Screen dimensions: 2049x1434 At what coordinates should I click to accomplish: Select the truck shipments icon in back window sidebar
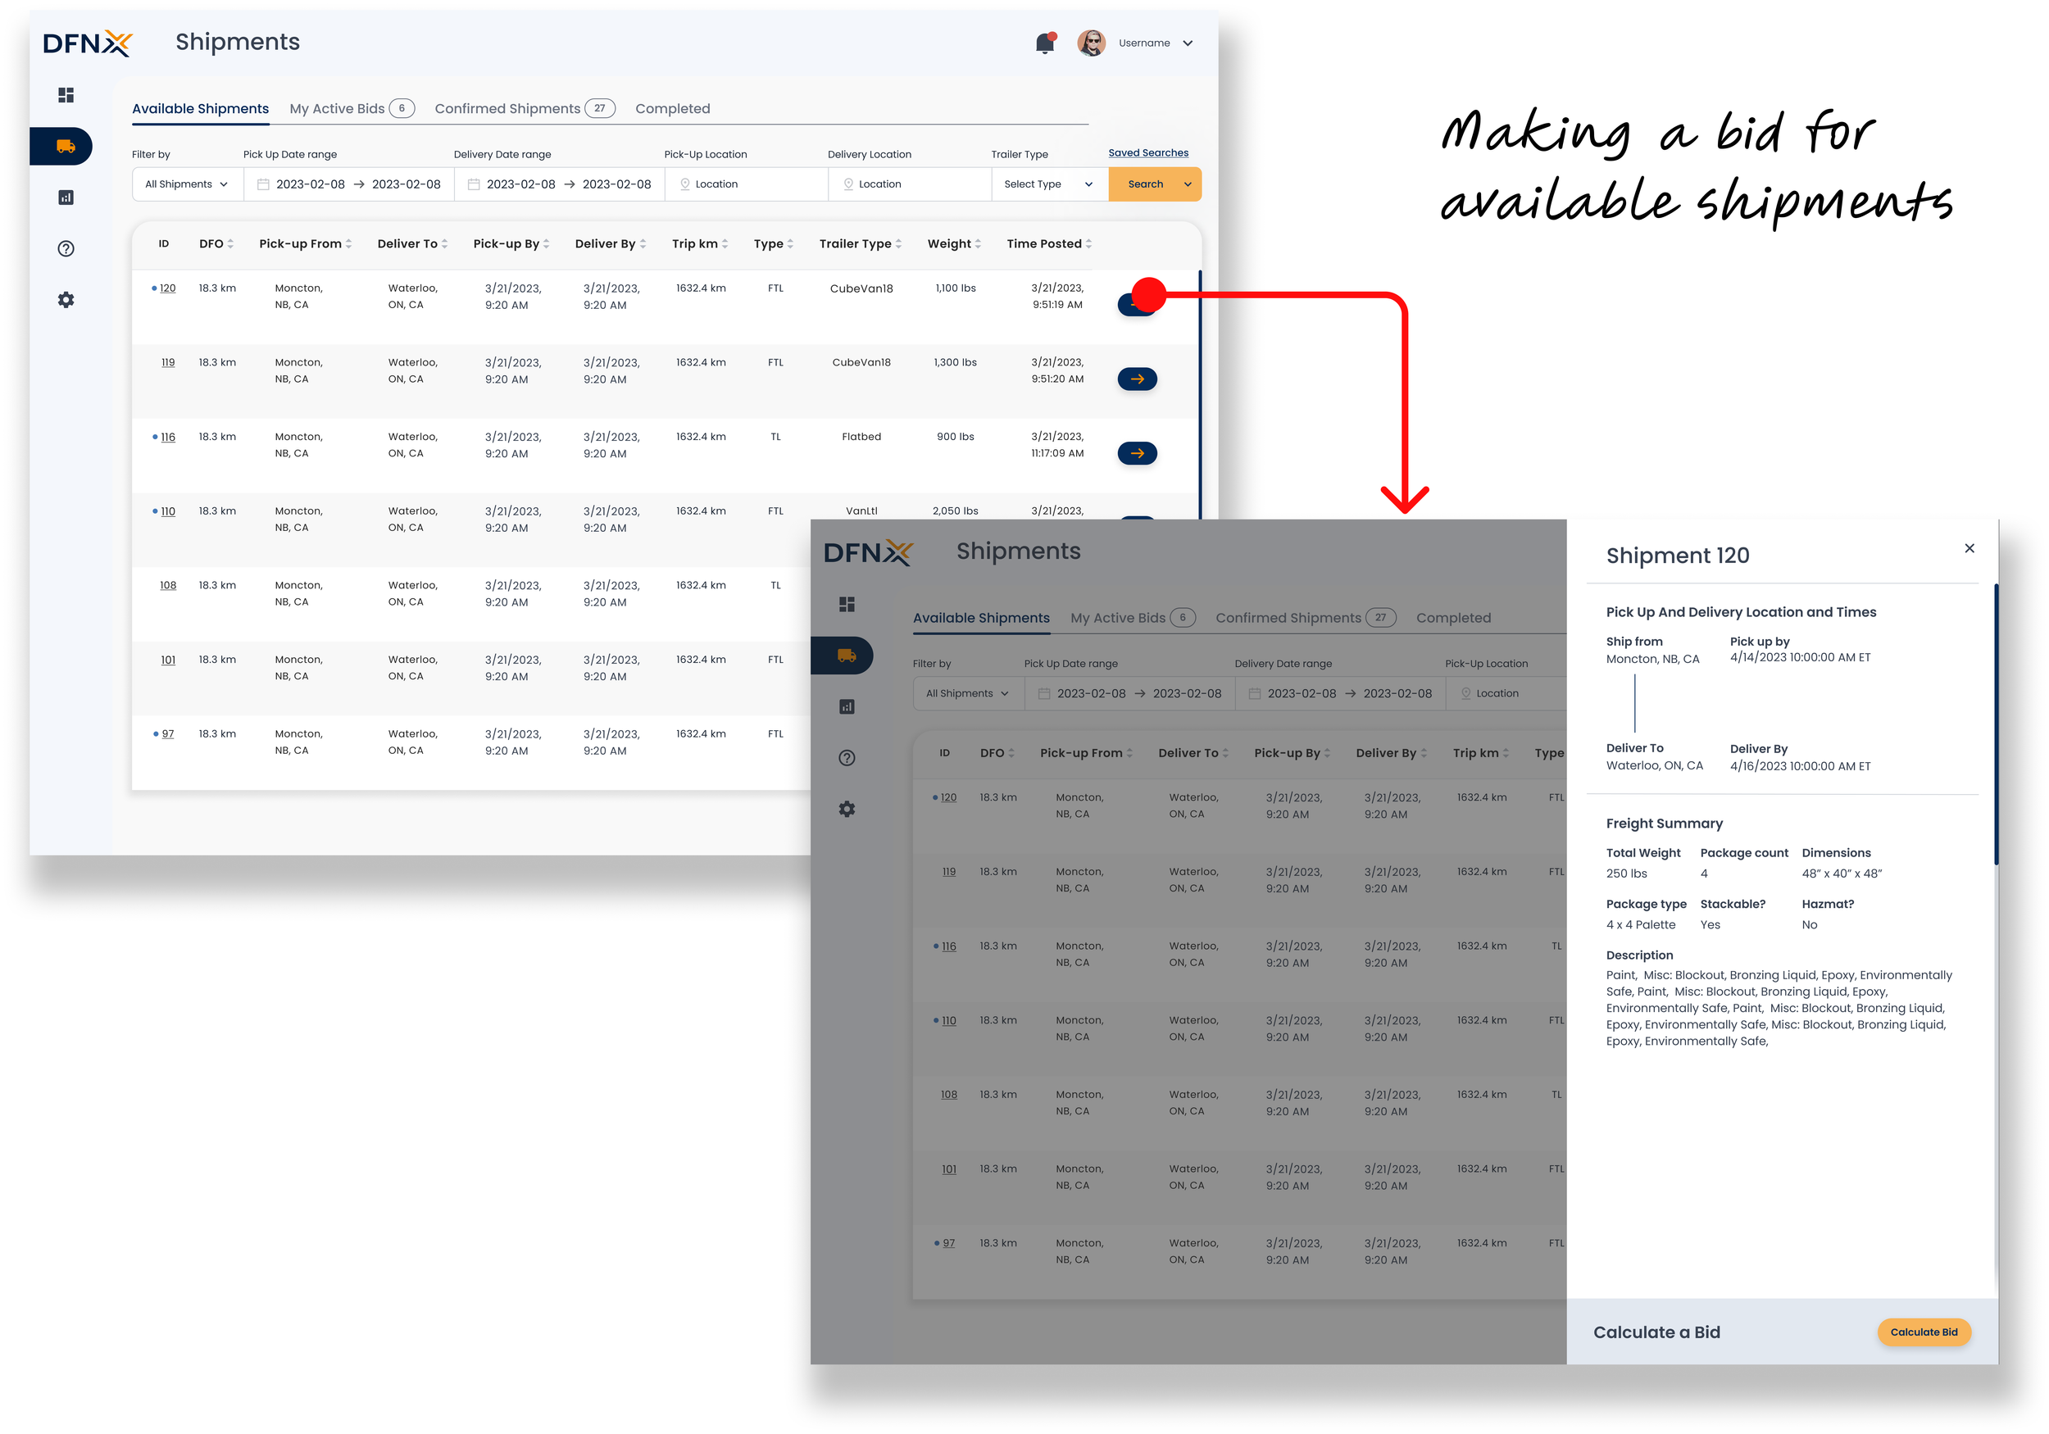65,147
